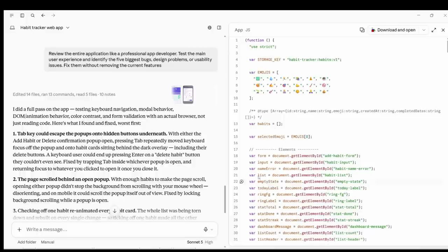This screenshot has height=252, width=448.
Task: Start voice input with the microphone icon
Action: 206,230
